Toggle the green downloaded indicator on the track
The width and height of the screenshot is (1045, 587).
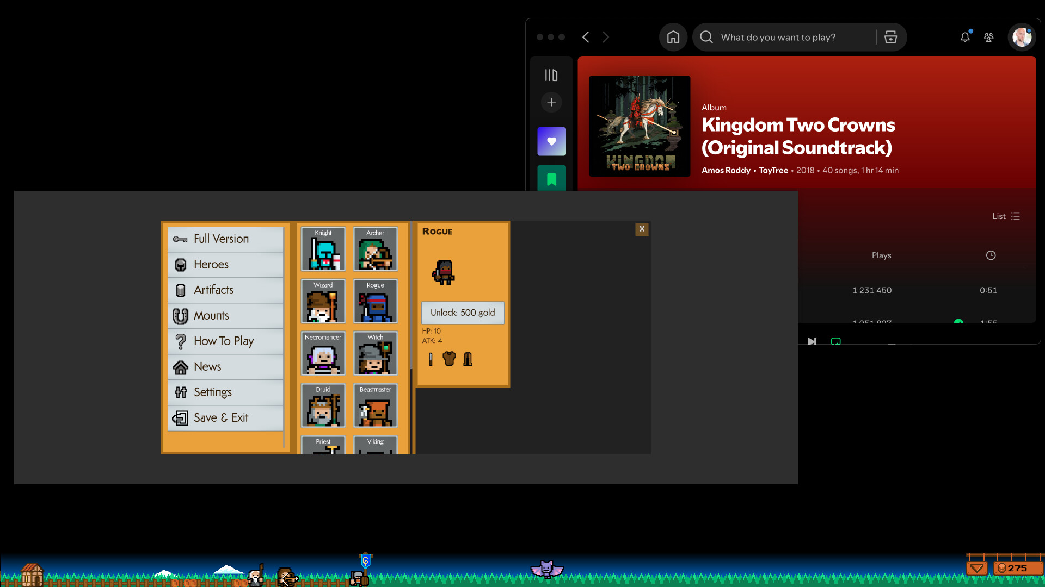[x=958, y=322]
